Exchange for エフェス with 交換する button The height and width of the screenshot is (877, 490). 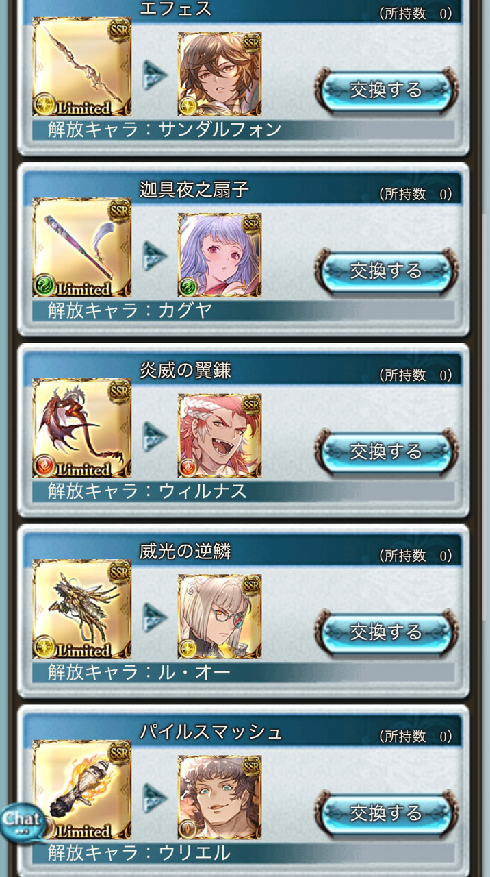tap(386, 90)
